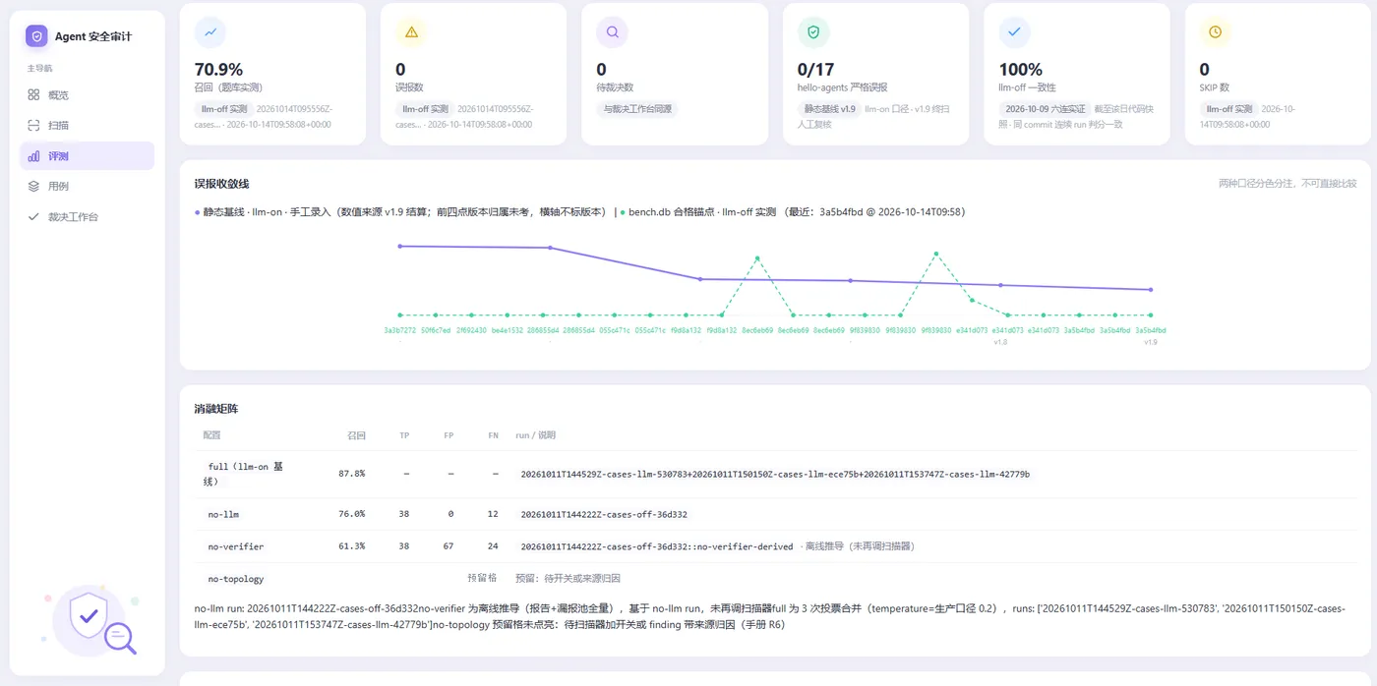The image size is (1377, 686).
Task: Click the 误报收敛线 chart title
Action: click(x=221, y=184)
